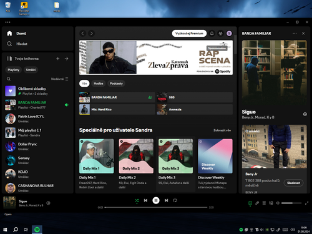The height and width of the screenshot is (234, 312).
Task: Open notifications bell
Action: (212, 34)
